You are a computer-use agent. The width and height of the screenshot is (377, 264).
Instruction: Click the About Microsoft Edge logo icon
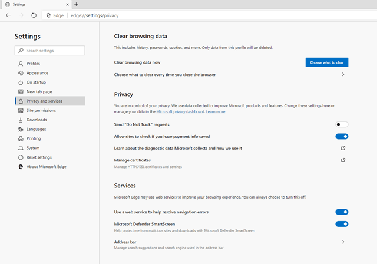coord(21,167)
